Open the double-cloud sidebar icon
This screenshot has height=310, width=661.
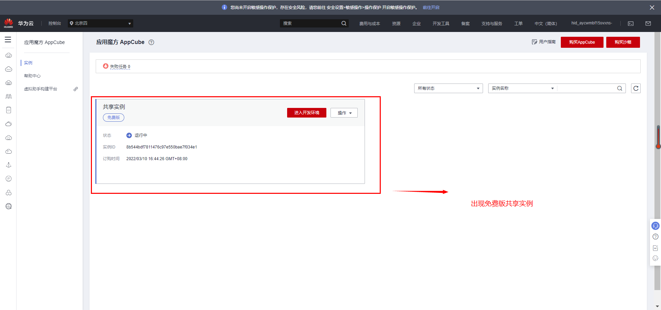[x=9, y=124]
